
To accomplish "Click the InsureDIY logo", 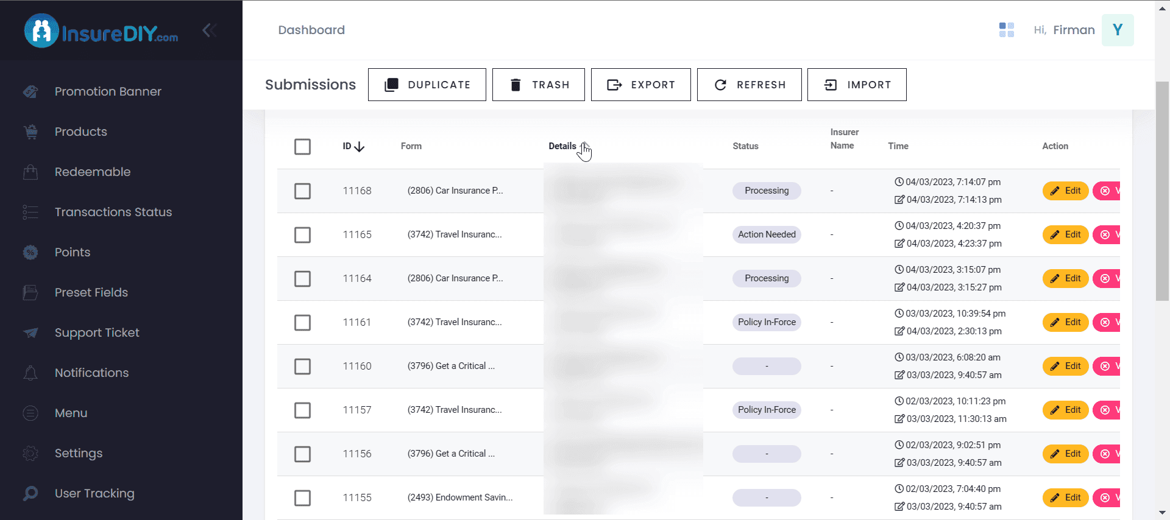I will pos(101,31).
